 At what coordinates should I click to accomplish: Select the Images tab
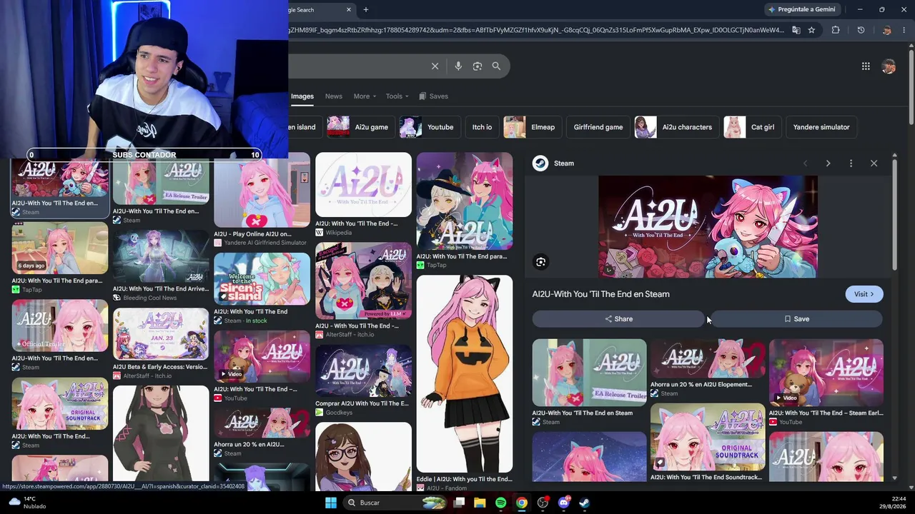pyautogui.click(x=302, y=96)
